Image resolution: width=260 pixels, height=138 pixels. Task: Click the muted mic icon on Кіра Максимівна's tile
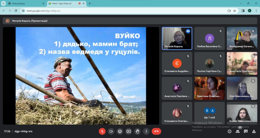point(253,81)
